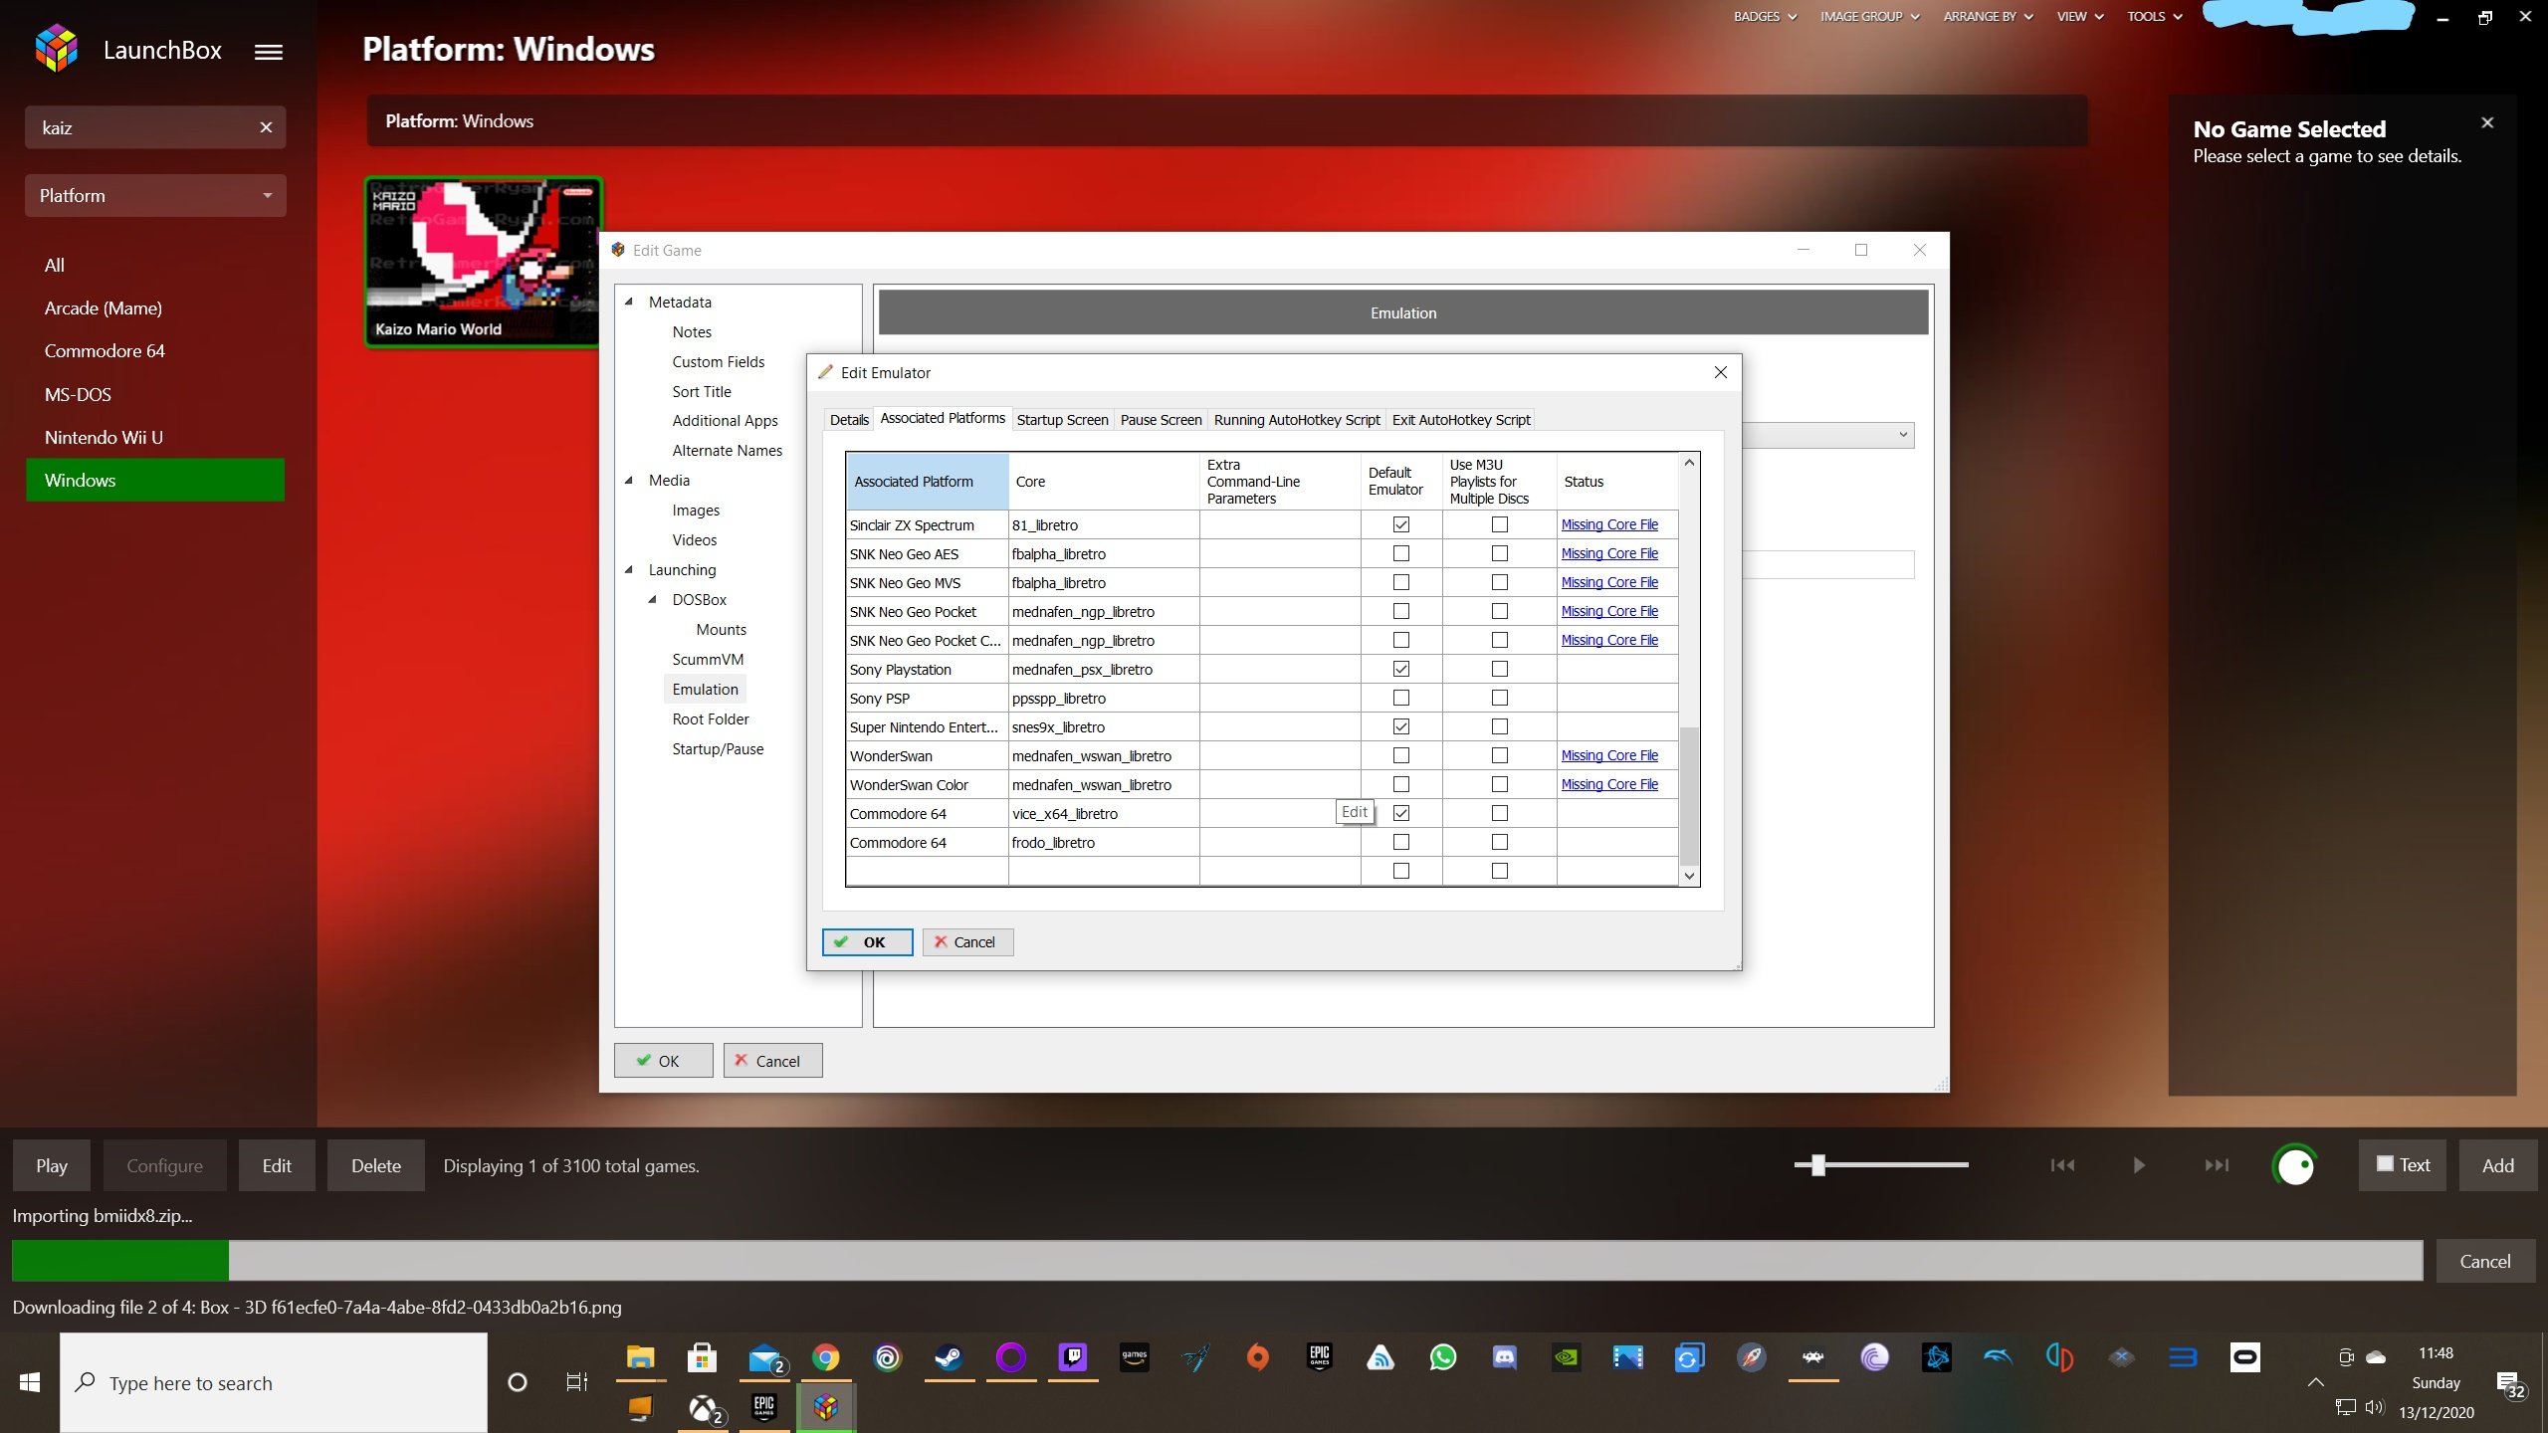
Task: Open Oculus taskbar icon
Action: pos(2244,1357)
